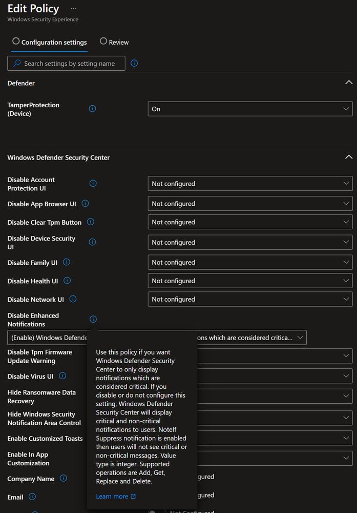Open Disable Tpm Firmware Update Warning dropdown
The width and height of the screenshot is (357, 513).
(x=275, y=356)
